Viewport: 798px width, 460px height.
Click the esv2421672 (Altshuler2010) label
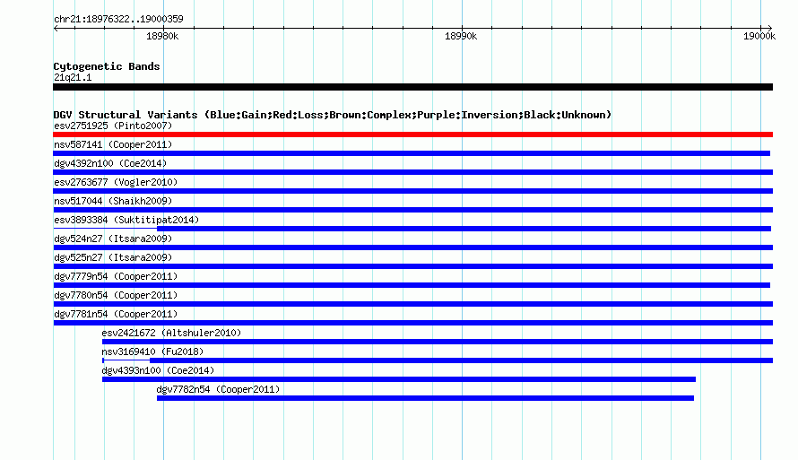click(x=171, y=333)
